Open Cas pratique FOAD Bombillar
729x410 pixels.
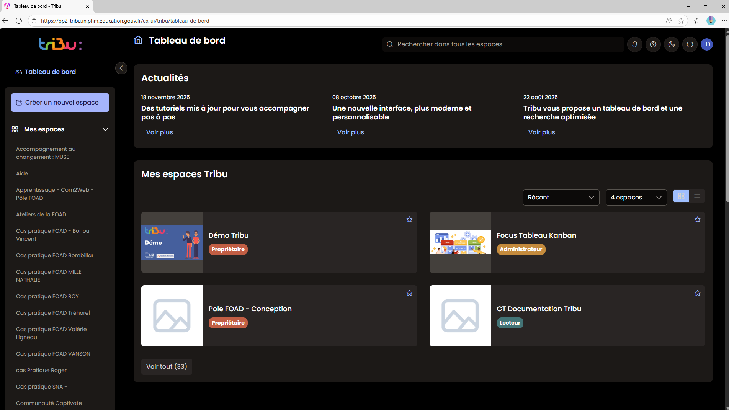tap(55, 255)
